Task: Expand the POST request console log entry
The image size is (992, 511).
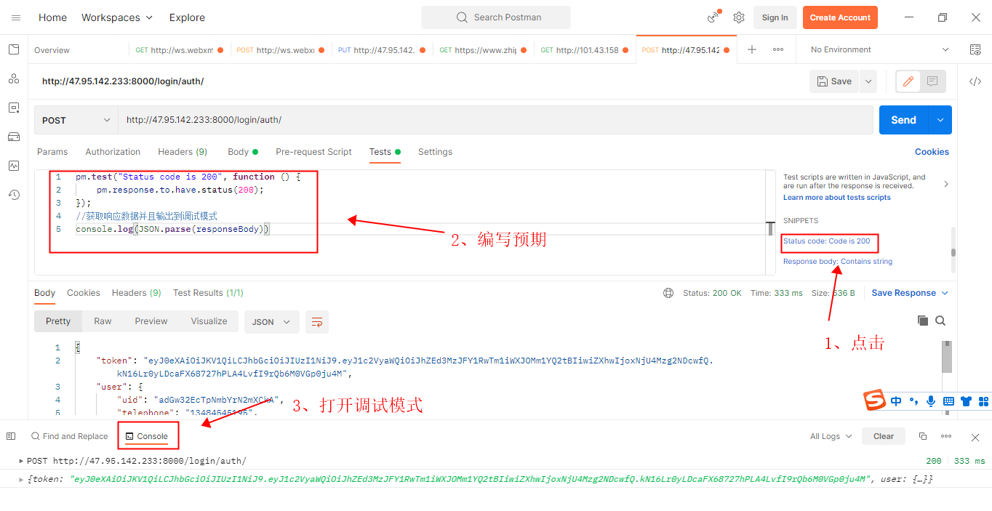Action: pos(21,461)
